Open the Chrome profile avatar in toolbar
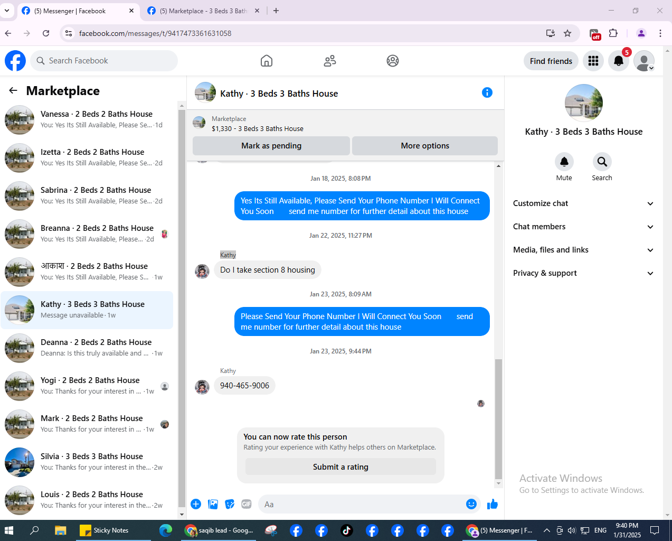 (641, 33)
